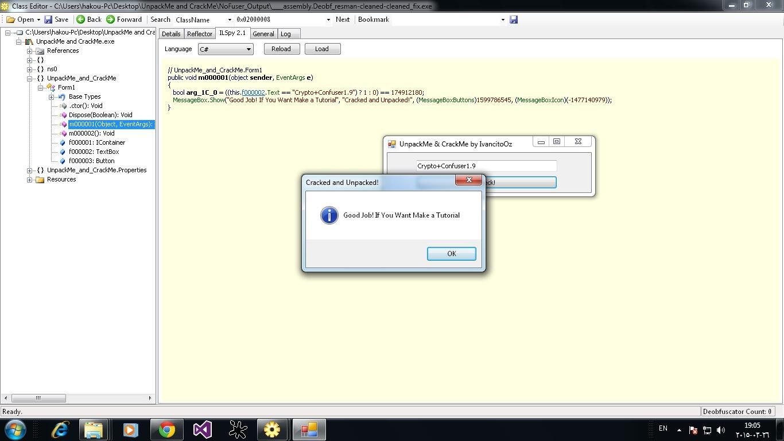This screenshot has height=441, width=784.
Task: Select m000002() method in the tree
Action: [x=91, y=133]
